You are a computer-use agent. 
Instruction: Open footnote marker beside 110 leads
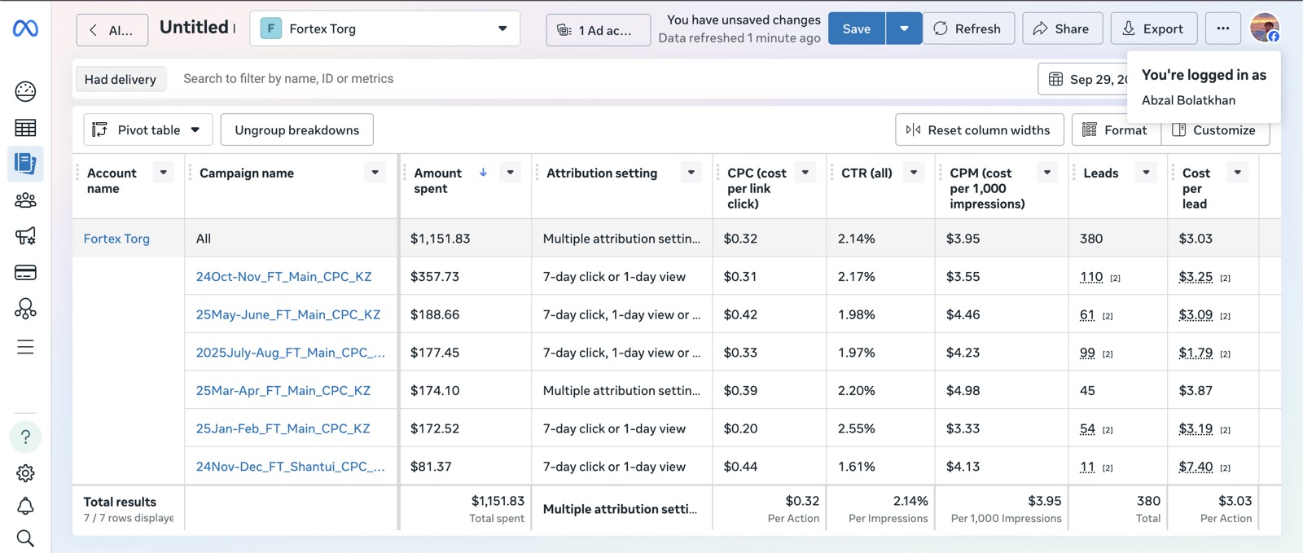(1116, 279)
